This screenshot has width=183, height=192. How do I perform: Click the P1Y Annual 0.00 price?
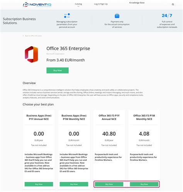pos(39,134)
